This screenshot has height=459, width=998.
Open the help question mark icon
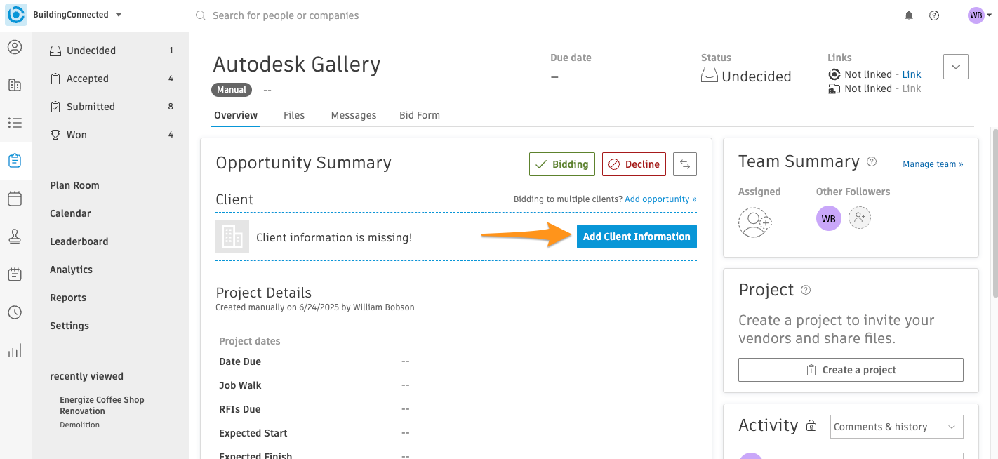934,15
